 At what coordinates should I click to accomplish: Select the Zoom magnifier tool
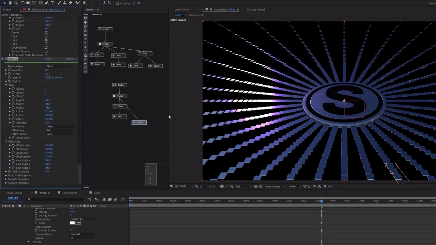pyautogui.click(x=16, y=3)
